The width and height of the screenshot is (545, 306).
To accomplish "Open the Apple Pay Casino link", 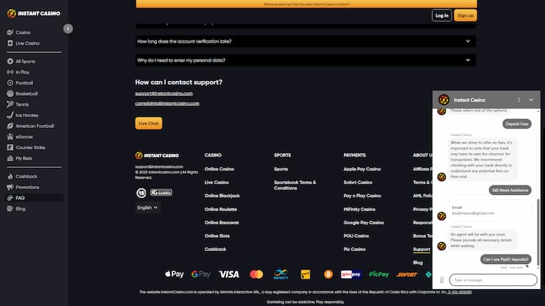I will (x=362, y=168).
